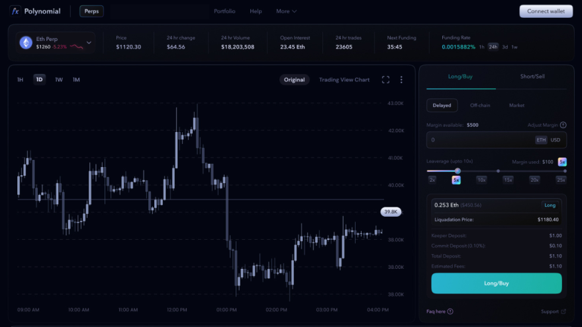Click the leverage slider handle
The width and height of the screenshot is (582, 327).
click(458, 171)
